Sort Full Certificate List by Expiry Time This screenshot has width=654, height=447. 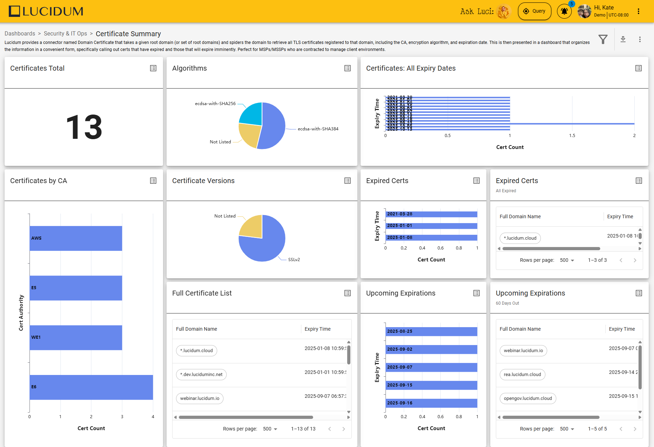318,329
